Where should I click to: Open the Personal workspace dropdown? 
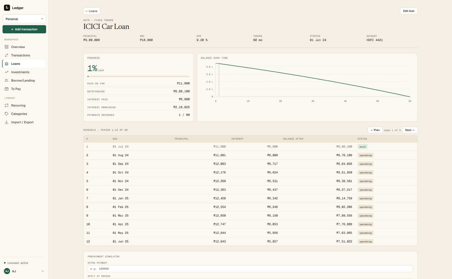tap(24, 19)
